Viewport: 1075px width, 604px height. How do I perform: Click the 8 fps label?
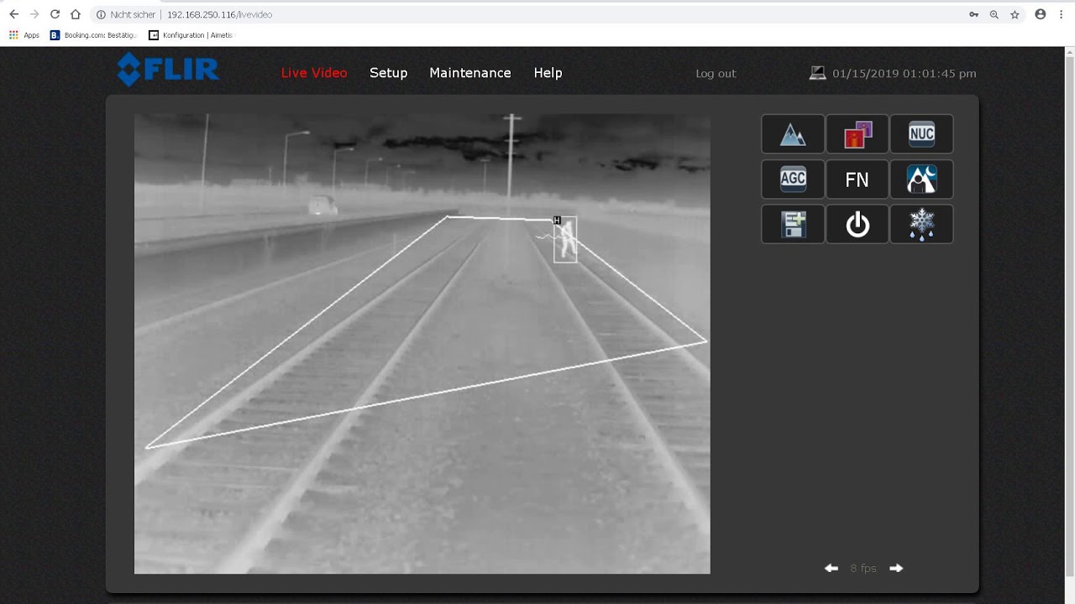[863, 568]
